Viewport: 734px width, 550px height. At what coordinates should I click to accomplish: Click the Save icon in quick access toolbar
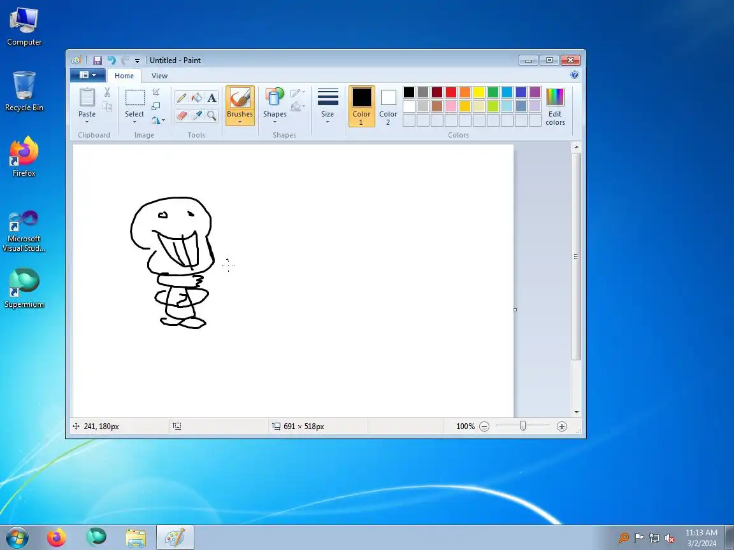coord(97,60)
